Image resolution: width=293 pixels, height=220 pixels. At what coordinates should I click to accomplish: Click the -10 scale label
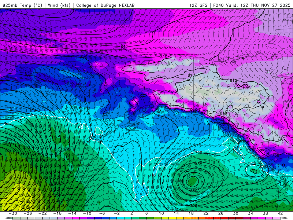[x=87, y=213]
